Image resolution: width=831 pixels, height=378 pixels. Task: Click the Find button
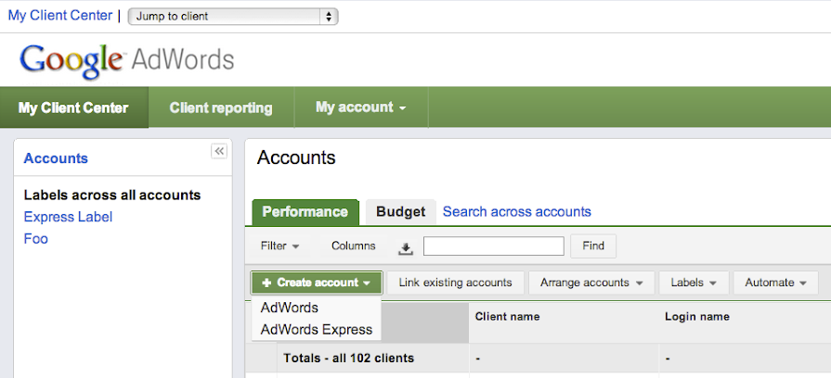coord(592,246)
